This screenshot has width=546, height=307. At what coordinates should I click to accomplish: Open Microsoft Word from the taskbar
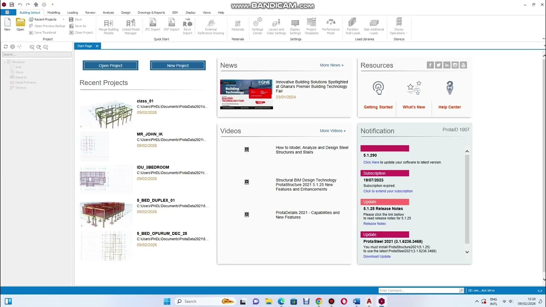pyautogui.click(x=357, y=301)
